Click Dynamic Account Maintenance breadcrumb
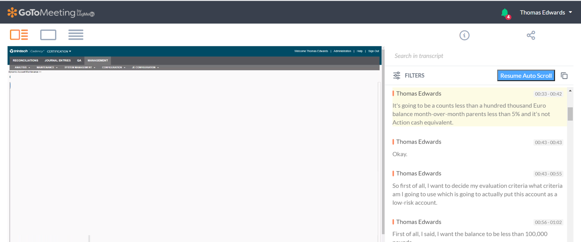 (x=25, y=72)
